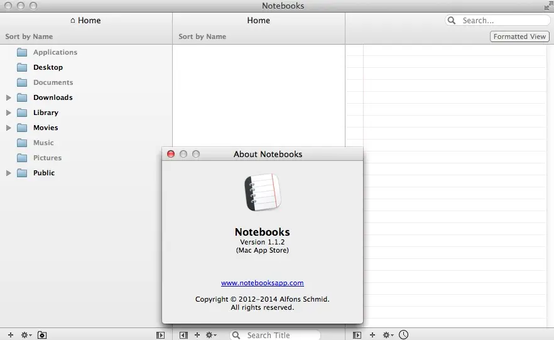Image resolution: width=554 pixels, height=340 pixels.
Task: Click the magnifier icon in top Search field
Action: pyautogui.click(x=452, y=21)
